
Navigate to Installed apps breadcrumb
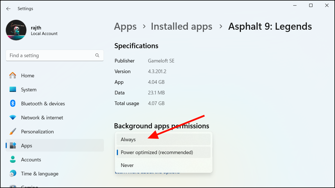[x=182, y=27]
